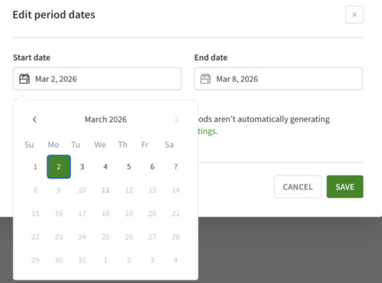The height and width of the screenshot is (283, 382).
Task: Click the next month arrow in calendar
Action: [x=176, y=120]
